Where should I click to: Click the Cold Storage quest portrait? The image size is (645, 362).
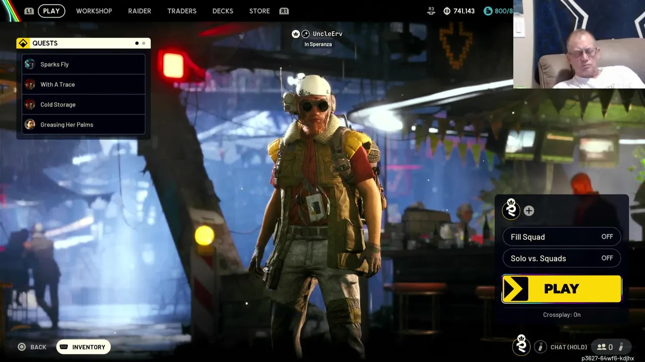pos(30,105)
